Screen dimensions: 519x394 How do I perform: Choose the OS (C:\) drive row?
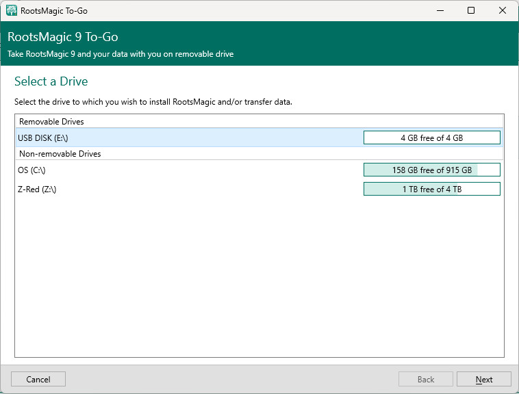pyautogui.click(x=31, y=170)
